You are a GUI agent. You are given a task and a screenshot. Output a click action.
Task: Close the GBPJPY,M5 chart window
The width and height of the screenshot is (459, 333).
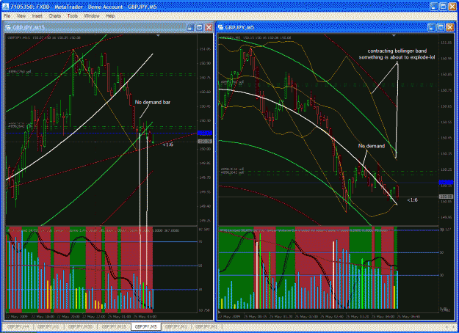pos(450,27)
